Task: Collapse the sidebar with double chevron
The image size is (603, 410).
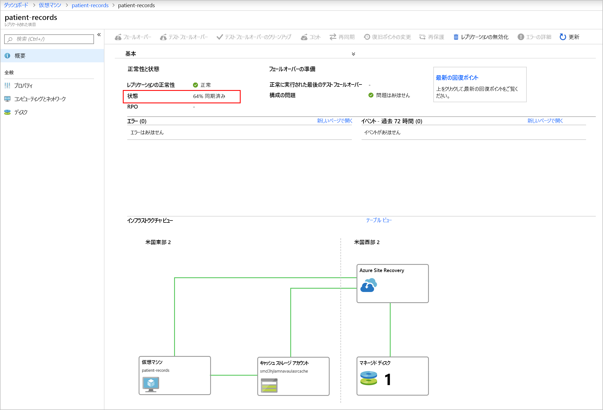Action: point(99,35)
